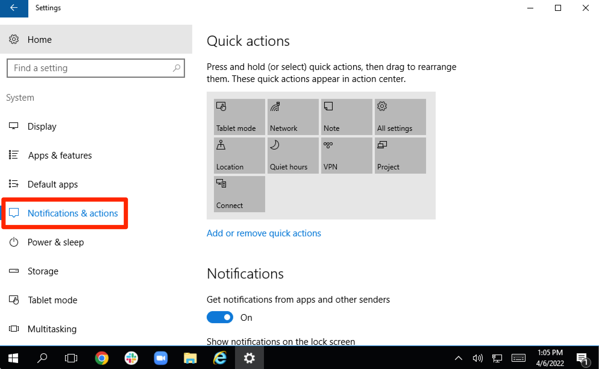599x369 pixels.
Task: Open Power & sleep settings
Action: coord(96,242)
